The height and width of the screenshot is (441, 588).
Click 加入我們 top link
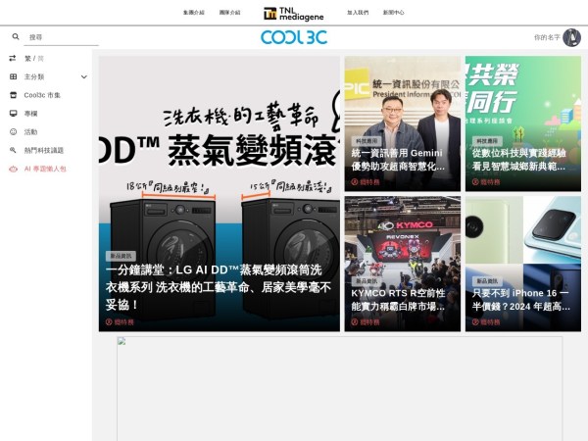358,13
